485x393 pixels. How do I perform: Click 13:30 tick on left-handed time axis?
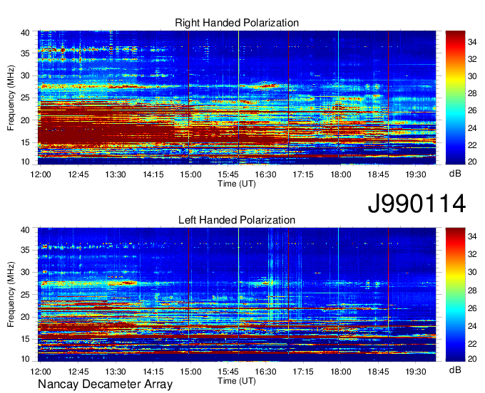116,372
